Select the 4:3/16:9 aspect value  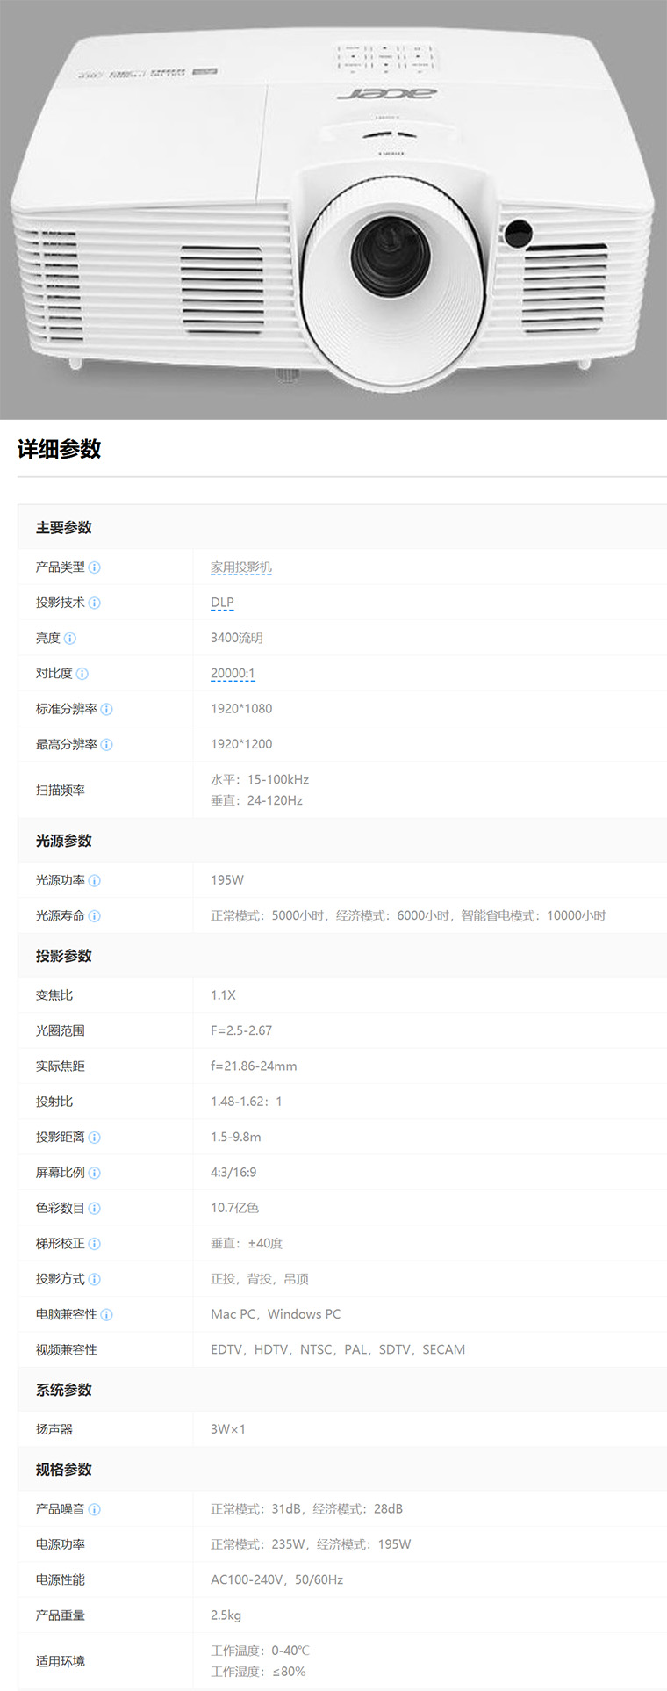[x=233, y=1173]
